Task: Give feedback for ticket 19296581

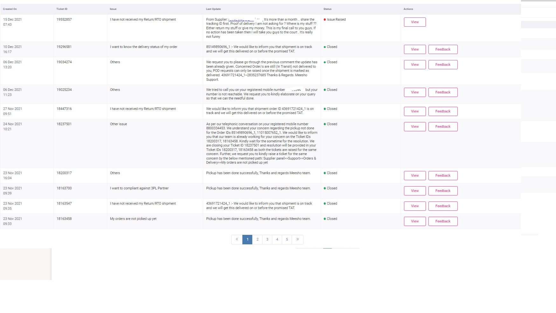Action: [442, 49]
